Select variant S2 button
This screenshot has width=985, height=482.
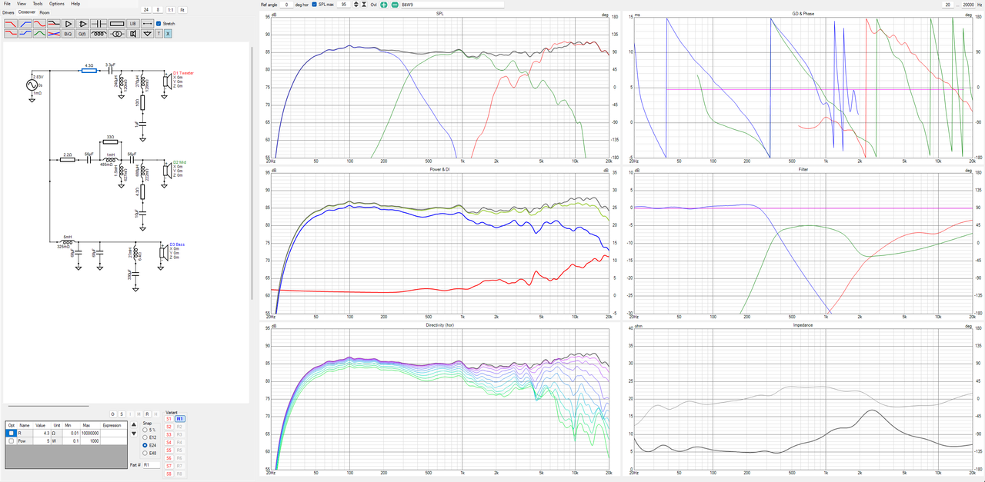(169, 426)
